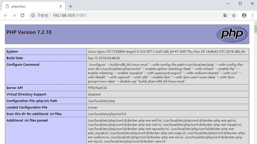257x144 pixels.
Task: Click the Configure Command label
Action: tap(23, 64)
